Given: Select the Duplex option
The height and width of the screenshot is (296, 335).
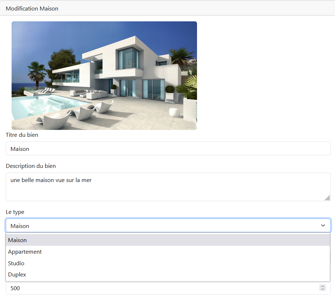Looking at the screenshot, I should (168, 274).
